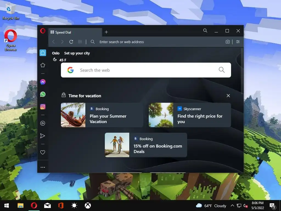Click the Google logo in search box
281x211 pixels.
71,70
